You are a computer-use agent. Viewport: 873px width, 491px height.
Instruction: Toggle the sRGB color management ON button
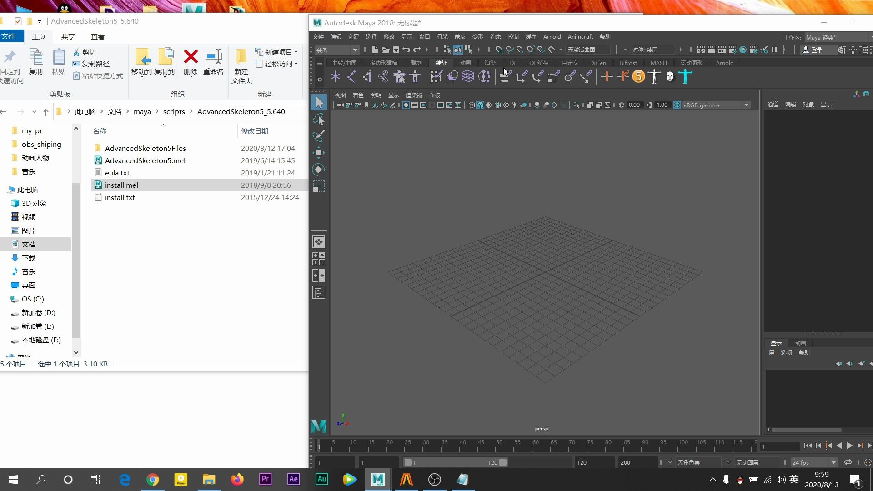tap(677, 105)
